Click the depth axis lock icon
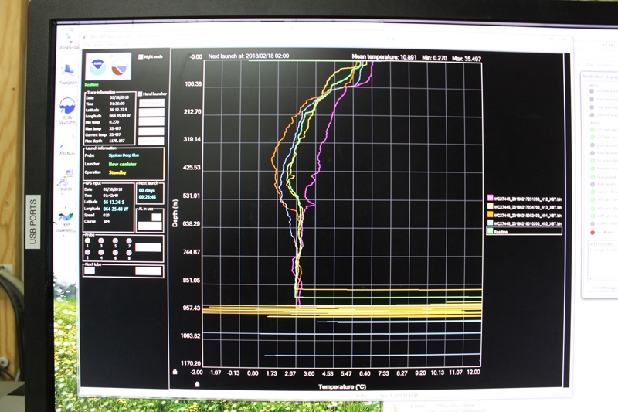Image resolution: width=618 pixels, height=412 pixels. [175, 372]
